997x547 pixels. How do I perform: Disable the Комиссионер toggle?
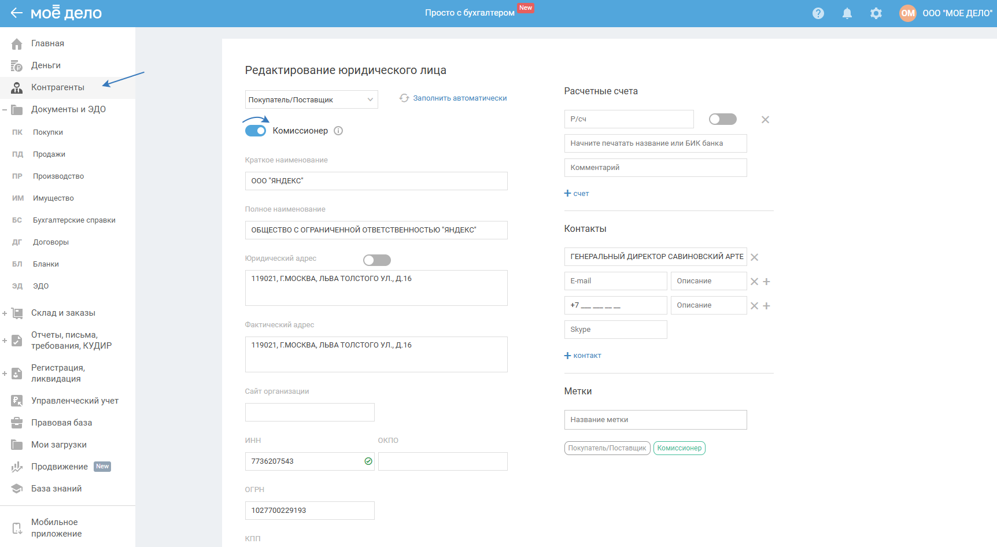[x=256, y=131]
